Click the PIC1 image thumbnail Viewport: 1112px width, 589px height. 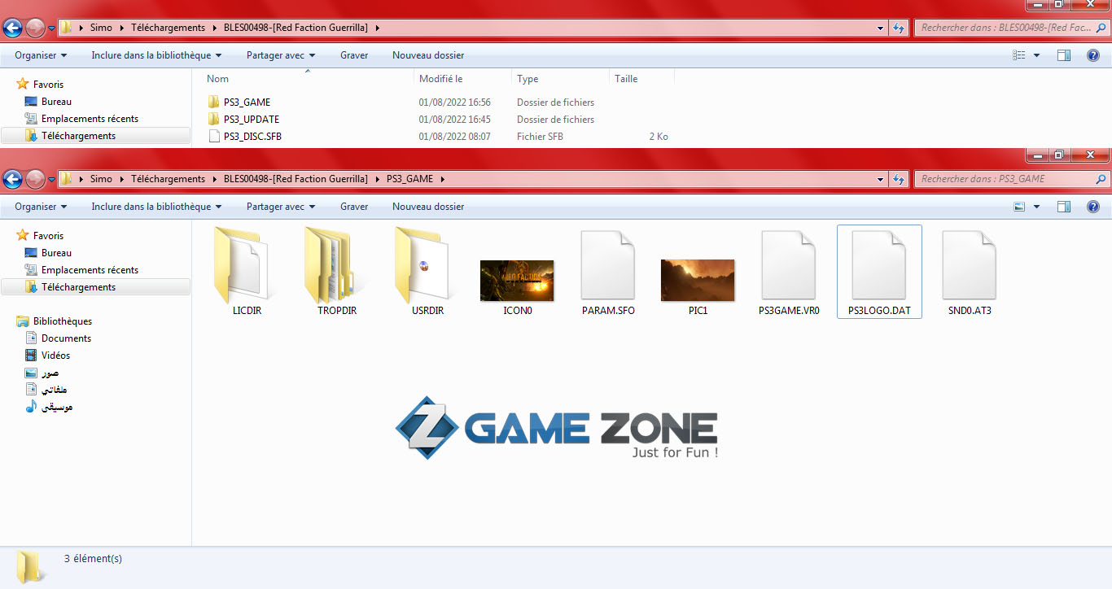(698, 281)
